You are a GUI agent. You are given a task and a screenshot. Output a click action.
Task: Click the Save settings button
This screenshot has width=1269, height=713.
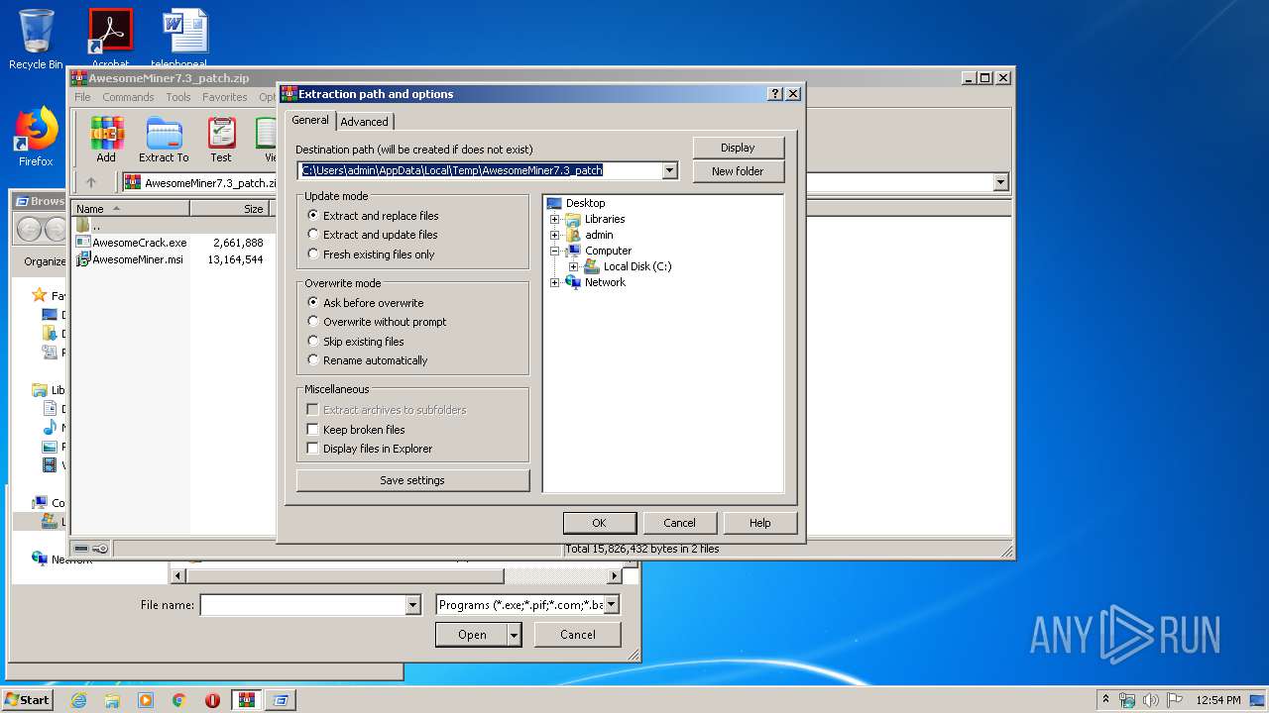click(412, 480)
